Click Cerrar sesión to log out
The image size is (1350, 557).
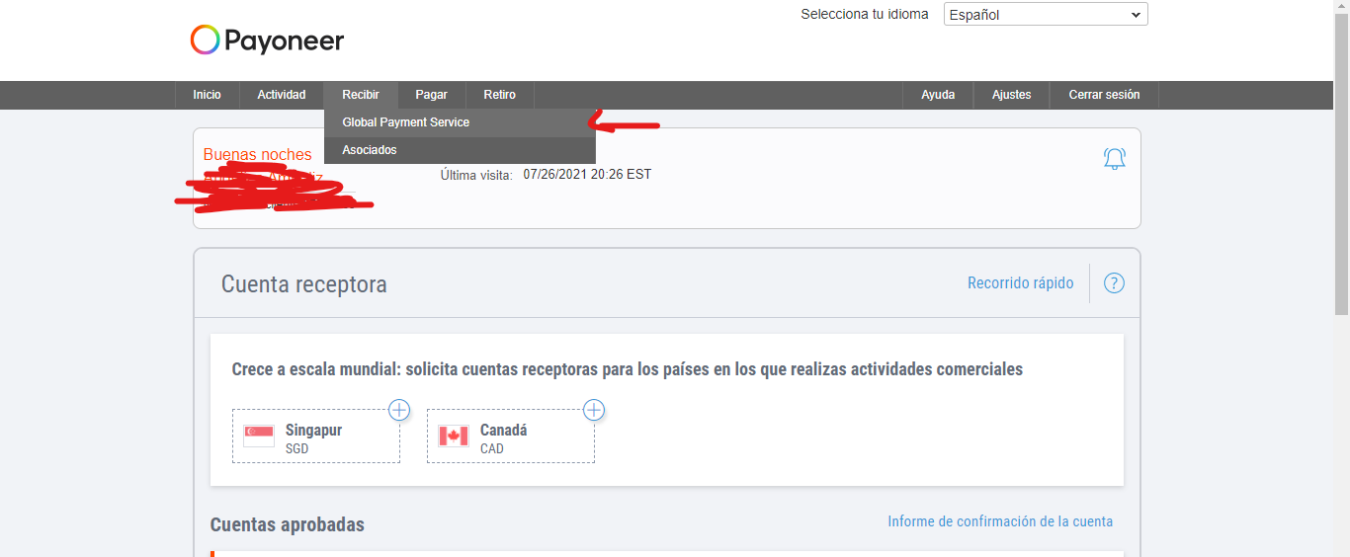[1104, 95]
